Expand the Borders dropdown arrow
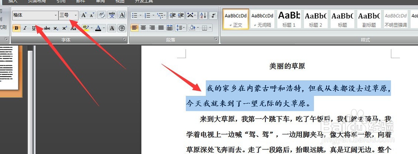The image size is (418, 154). click(x=211, y=28)
